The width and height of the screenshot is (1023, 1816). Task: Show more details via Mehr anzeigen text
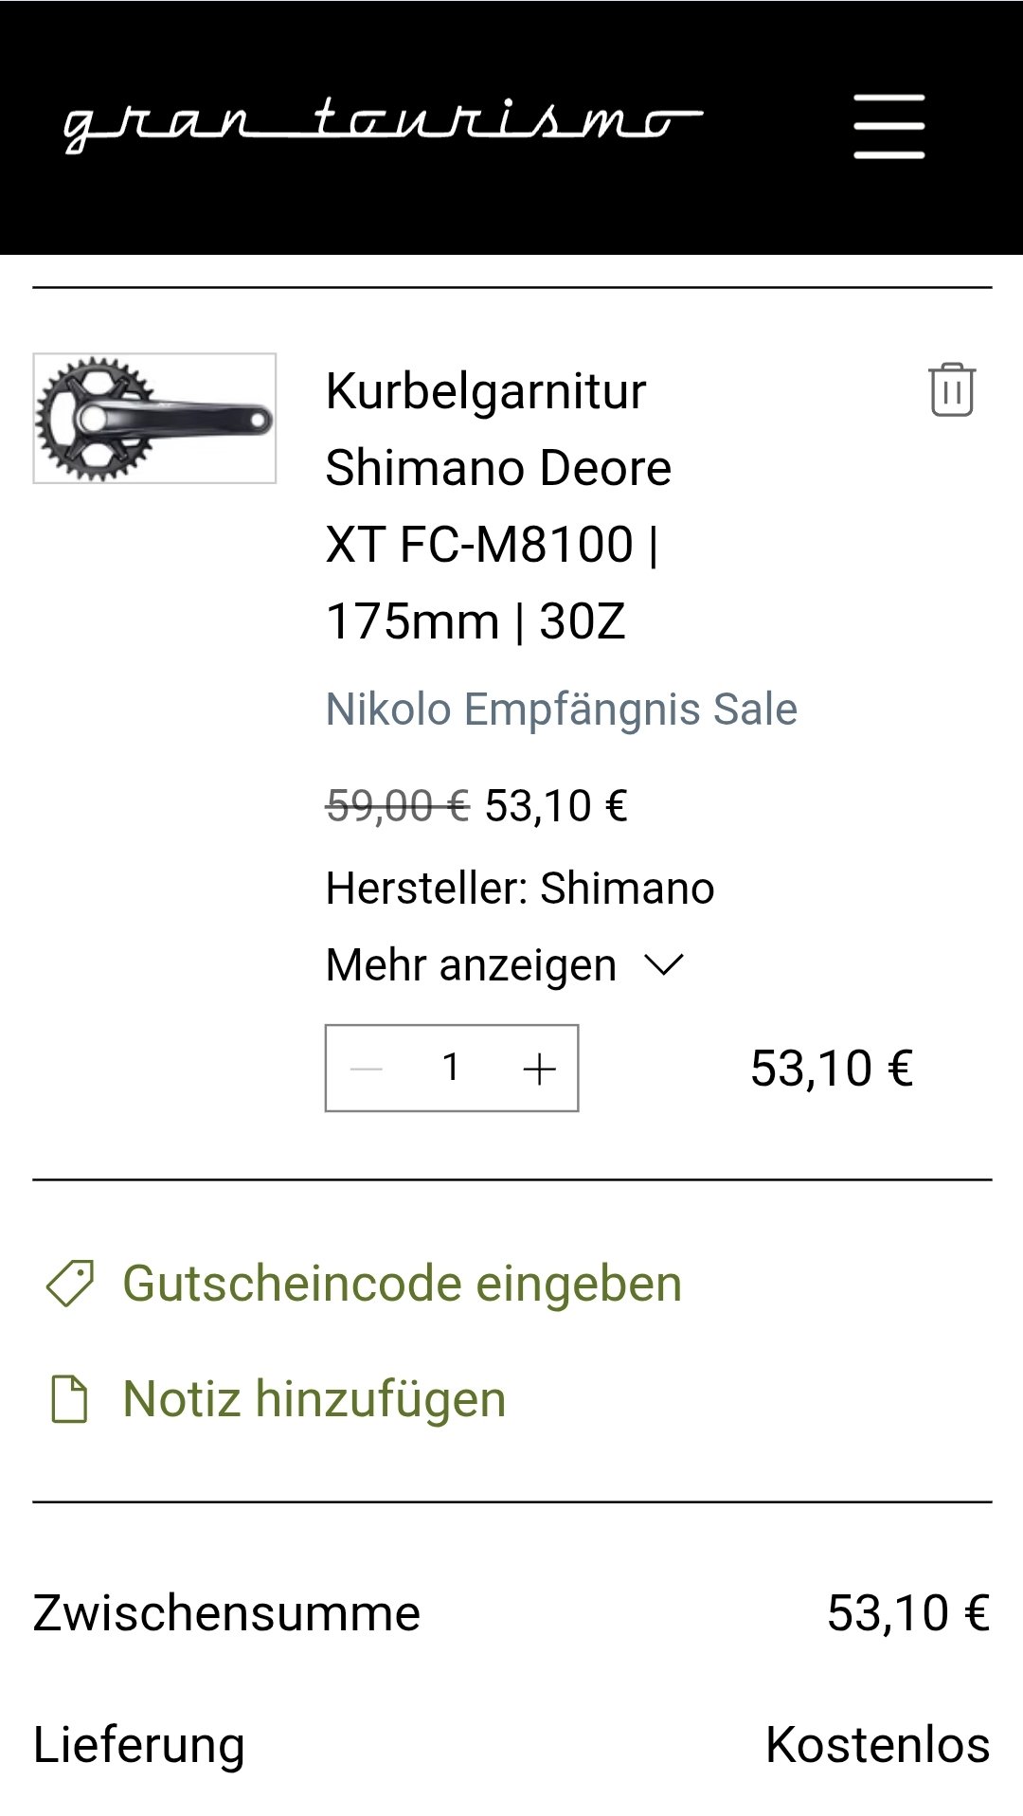[x=471, y=965]
